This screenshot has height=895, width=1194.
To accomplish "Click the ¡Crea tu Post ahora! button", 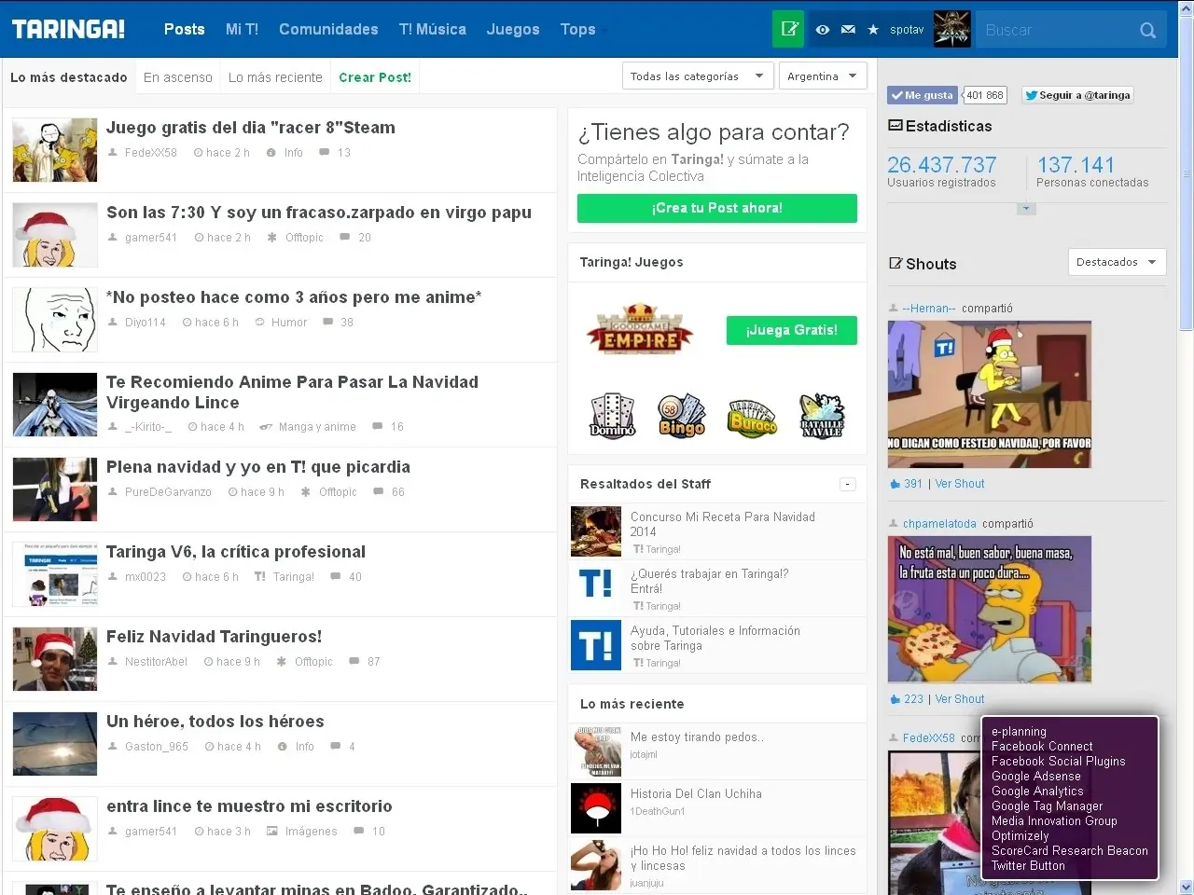I will (x=717, y=208).
